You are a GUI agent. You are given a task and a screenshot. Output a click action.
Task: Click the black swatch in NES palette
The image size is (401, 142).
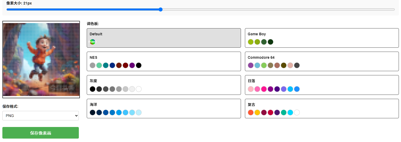139,65
